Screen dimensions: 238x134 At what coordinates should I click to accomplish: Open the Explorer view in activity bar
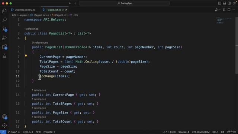click(4, 11)
